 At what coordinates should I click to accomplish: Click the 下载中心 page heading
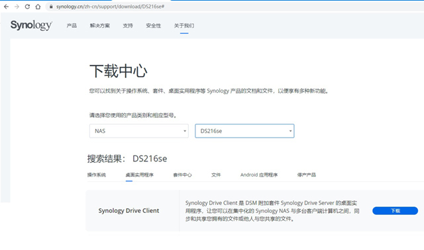119,71
